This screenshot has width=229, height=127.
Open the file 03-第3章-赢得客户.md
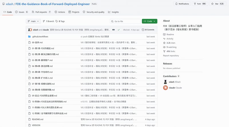(x=42, y=60)
